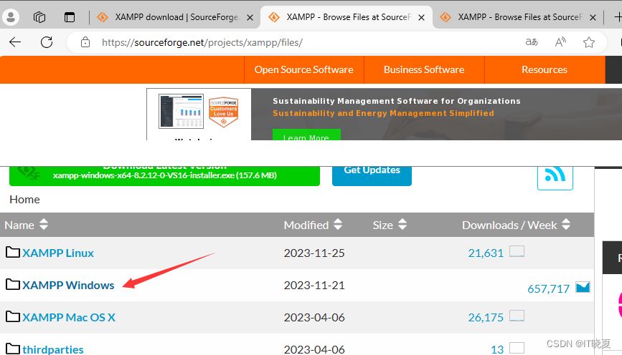Sort by Downloads / Week column arrows
This screenshot has height=355, width=622.
(x=566, y=225)
